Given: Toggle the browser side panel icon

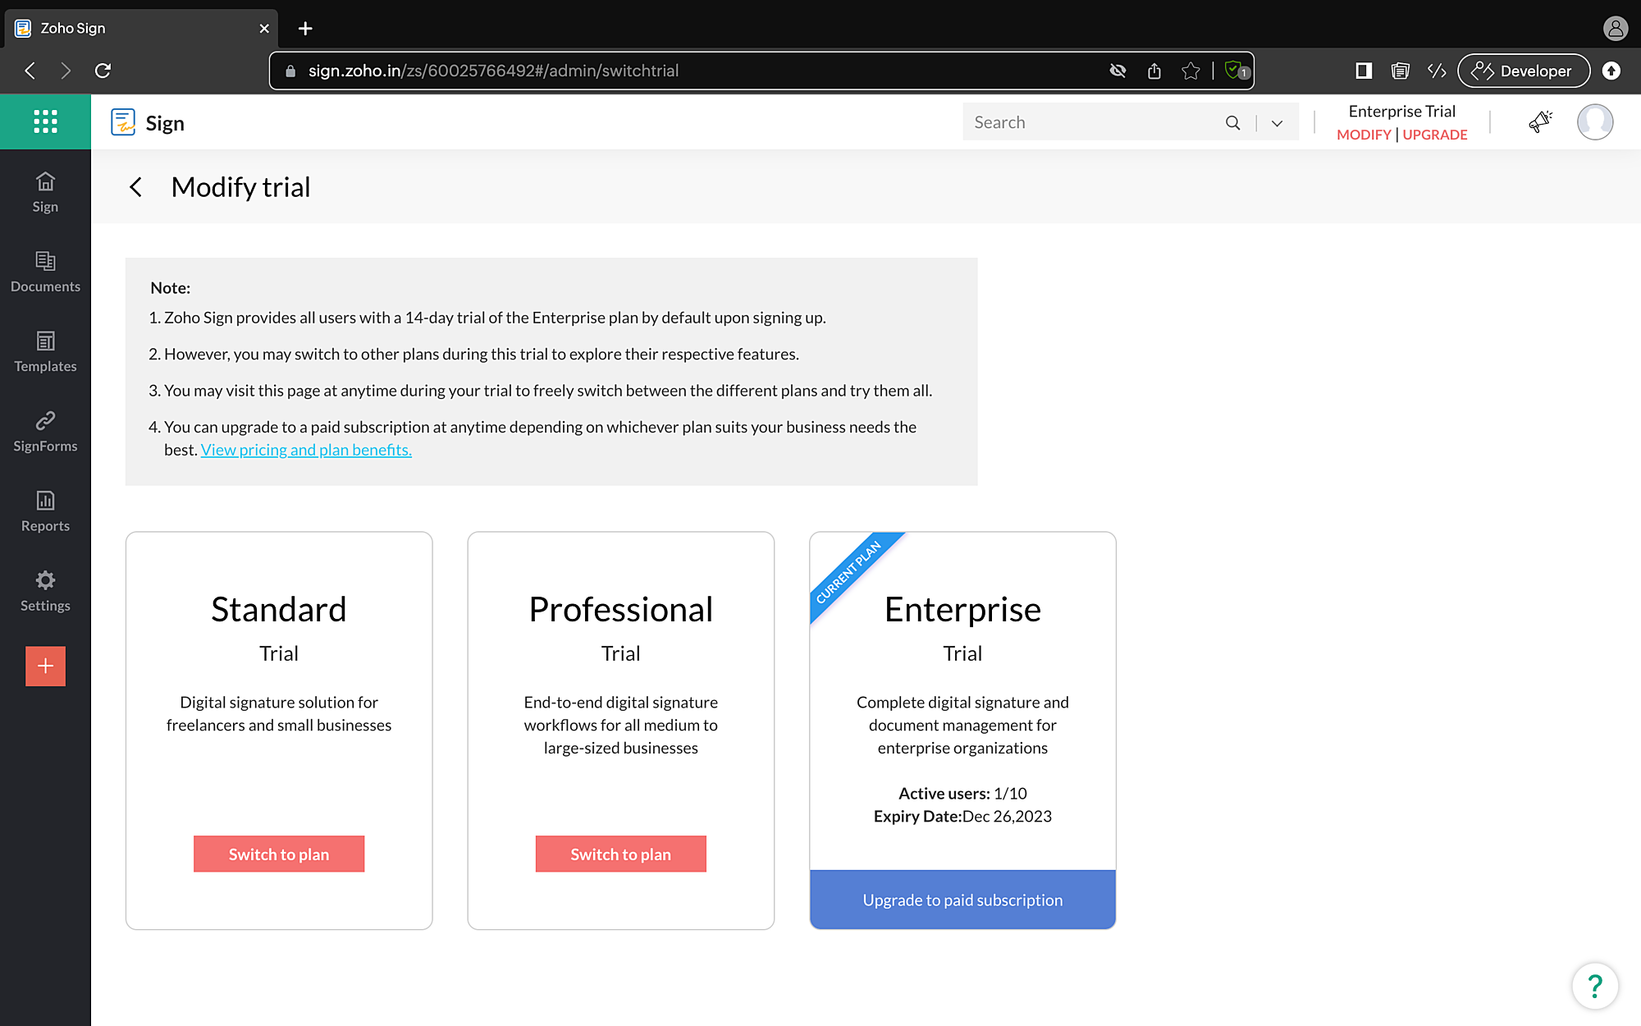Looking at the screenshot, I should point(1364,71).
